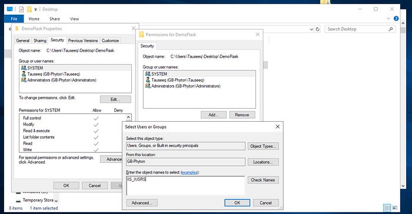Viewport: 412px width, 214px height.
Task: Focus the object names field containing IIS_IUSRS
Action: (x=185, y=185)
